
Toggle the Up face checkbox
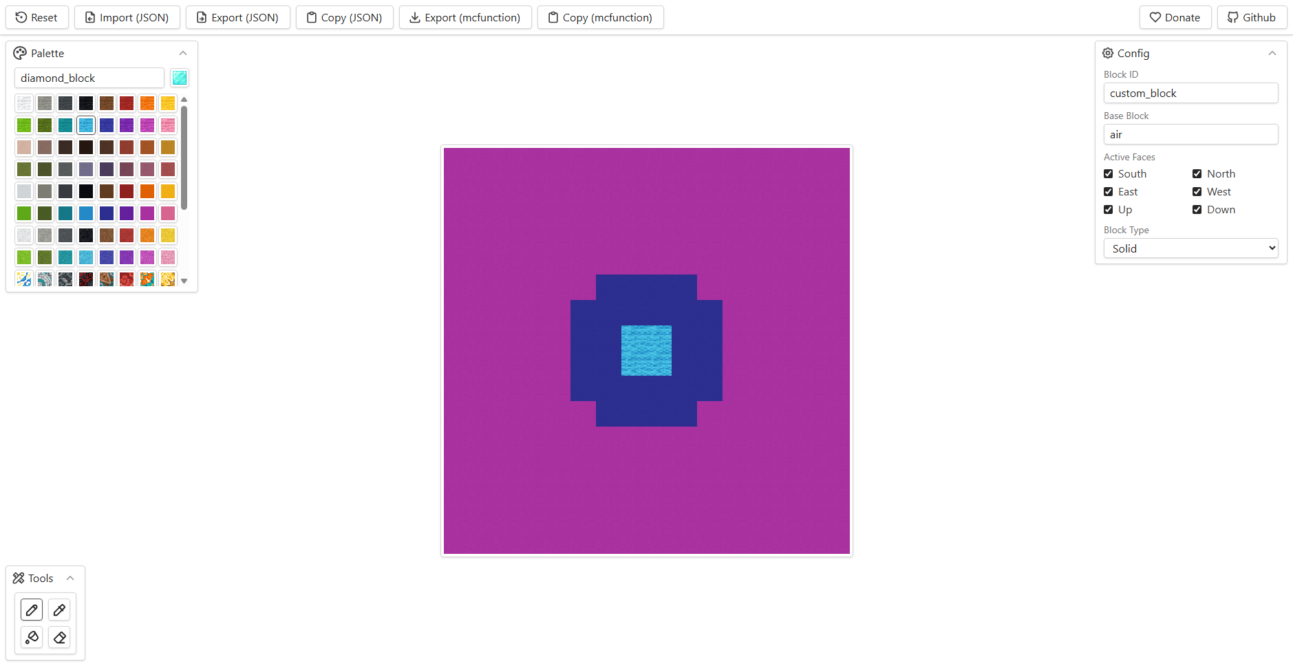tap(1108, 209)
